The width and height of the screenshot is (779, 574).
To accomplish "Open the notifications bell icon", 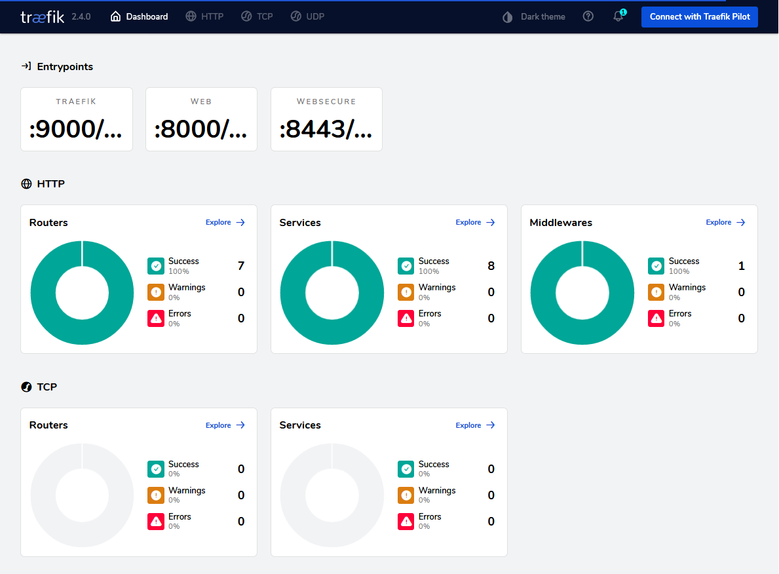I will click(618, 16).
